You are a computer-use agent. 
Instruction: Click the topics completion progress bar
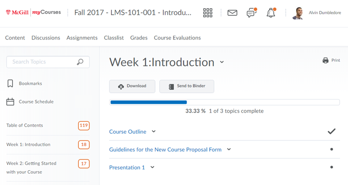pyautogui.click(x=225, y=102)
